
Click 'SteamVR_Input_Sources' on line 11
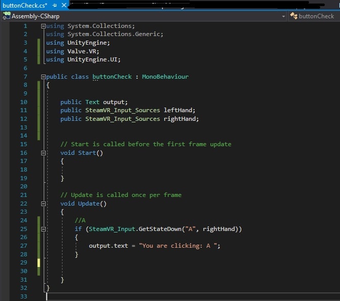point(122,110)
